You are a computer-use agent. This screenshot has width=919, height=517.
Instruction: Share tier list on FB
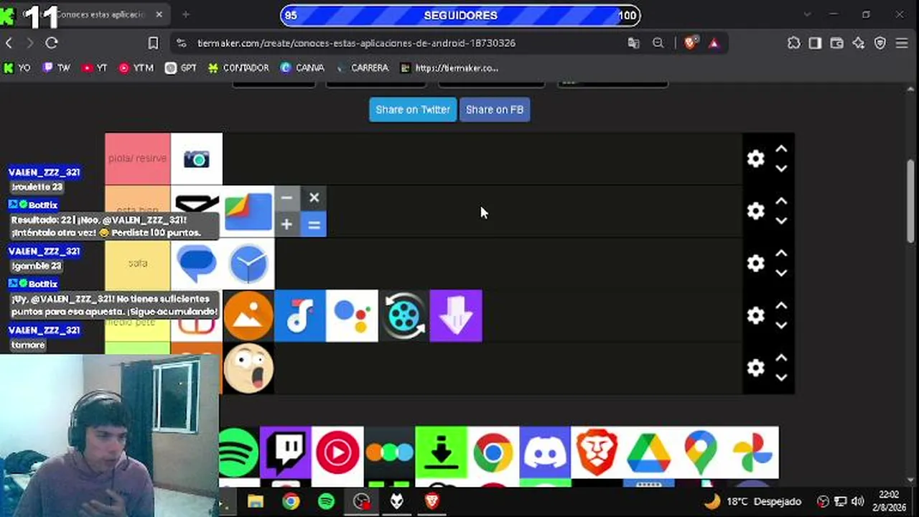(x=495, y=110)
